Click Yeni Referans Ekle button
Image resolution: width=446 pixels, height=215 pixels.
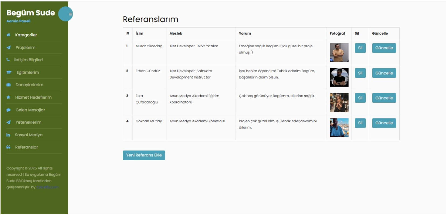[144, 155]
